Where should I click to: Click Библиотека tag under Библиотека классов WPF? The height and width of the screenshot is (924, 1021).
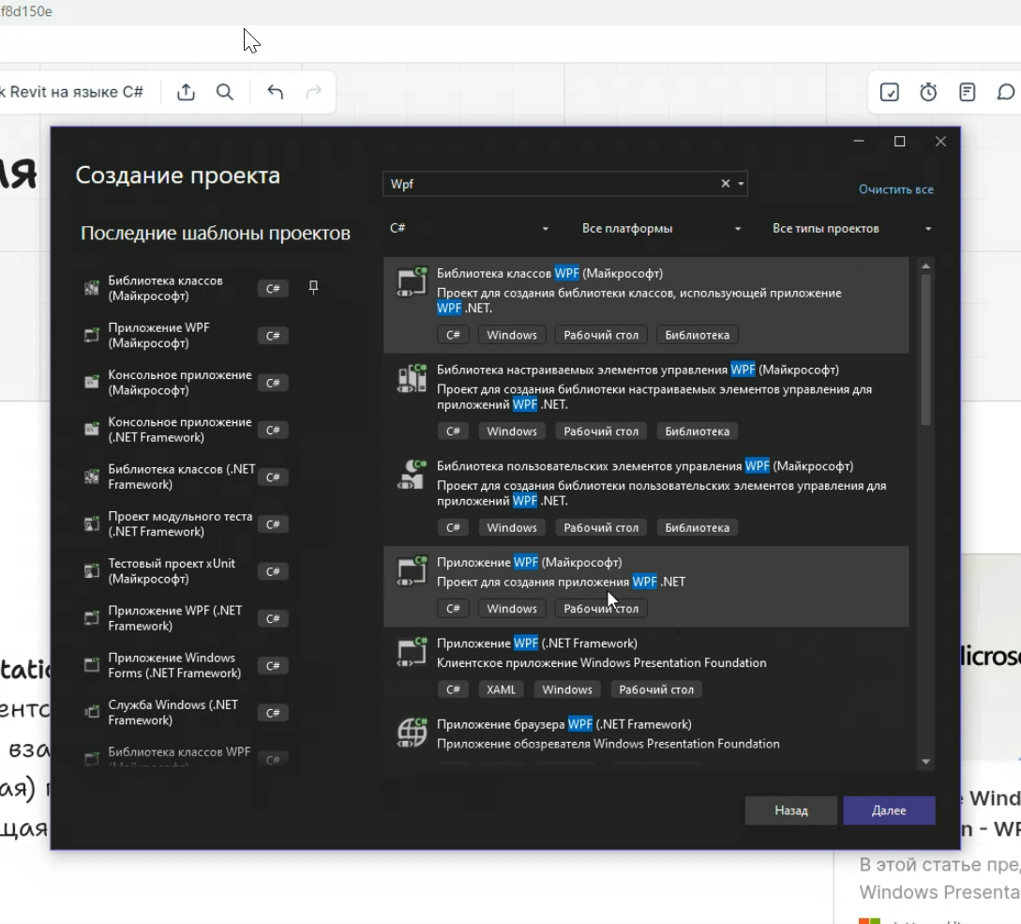[x=697, y=335]
